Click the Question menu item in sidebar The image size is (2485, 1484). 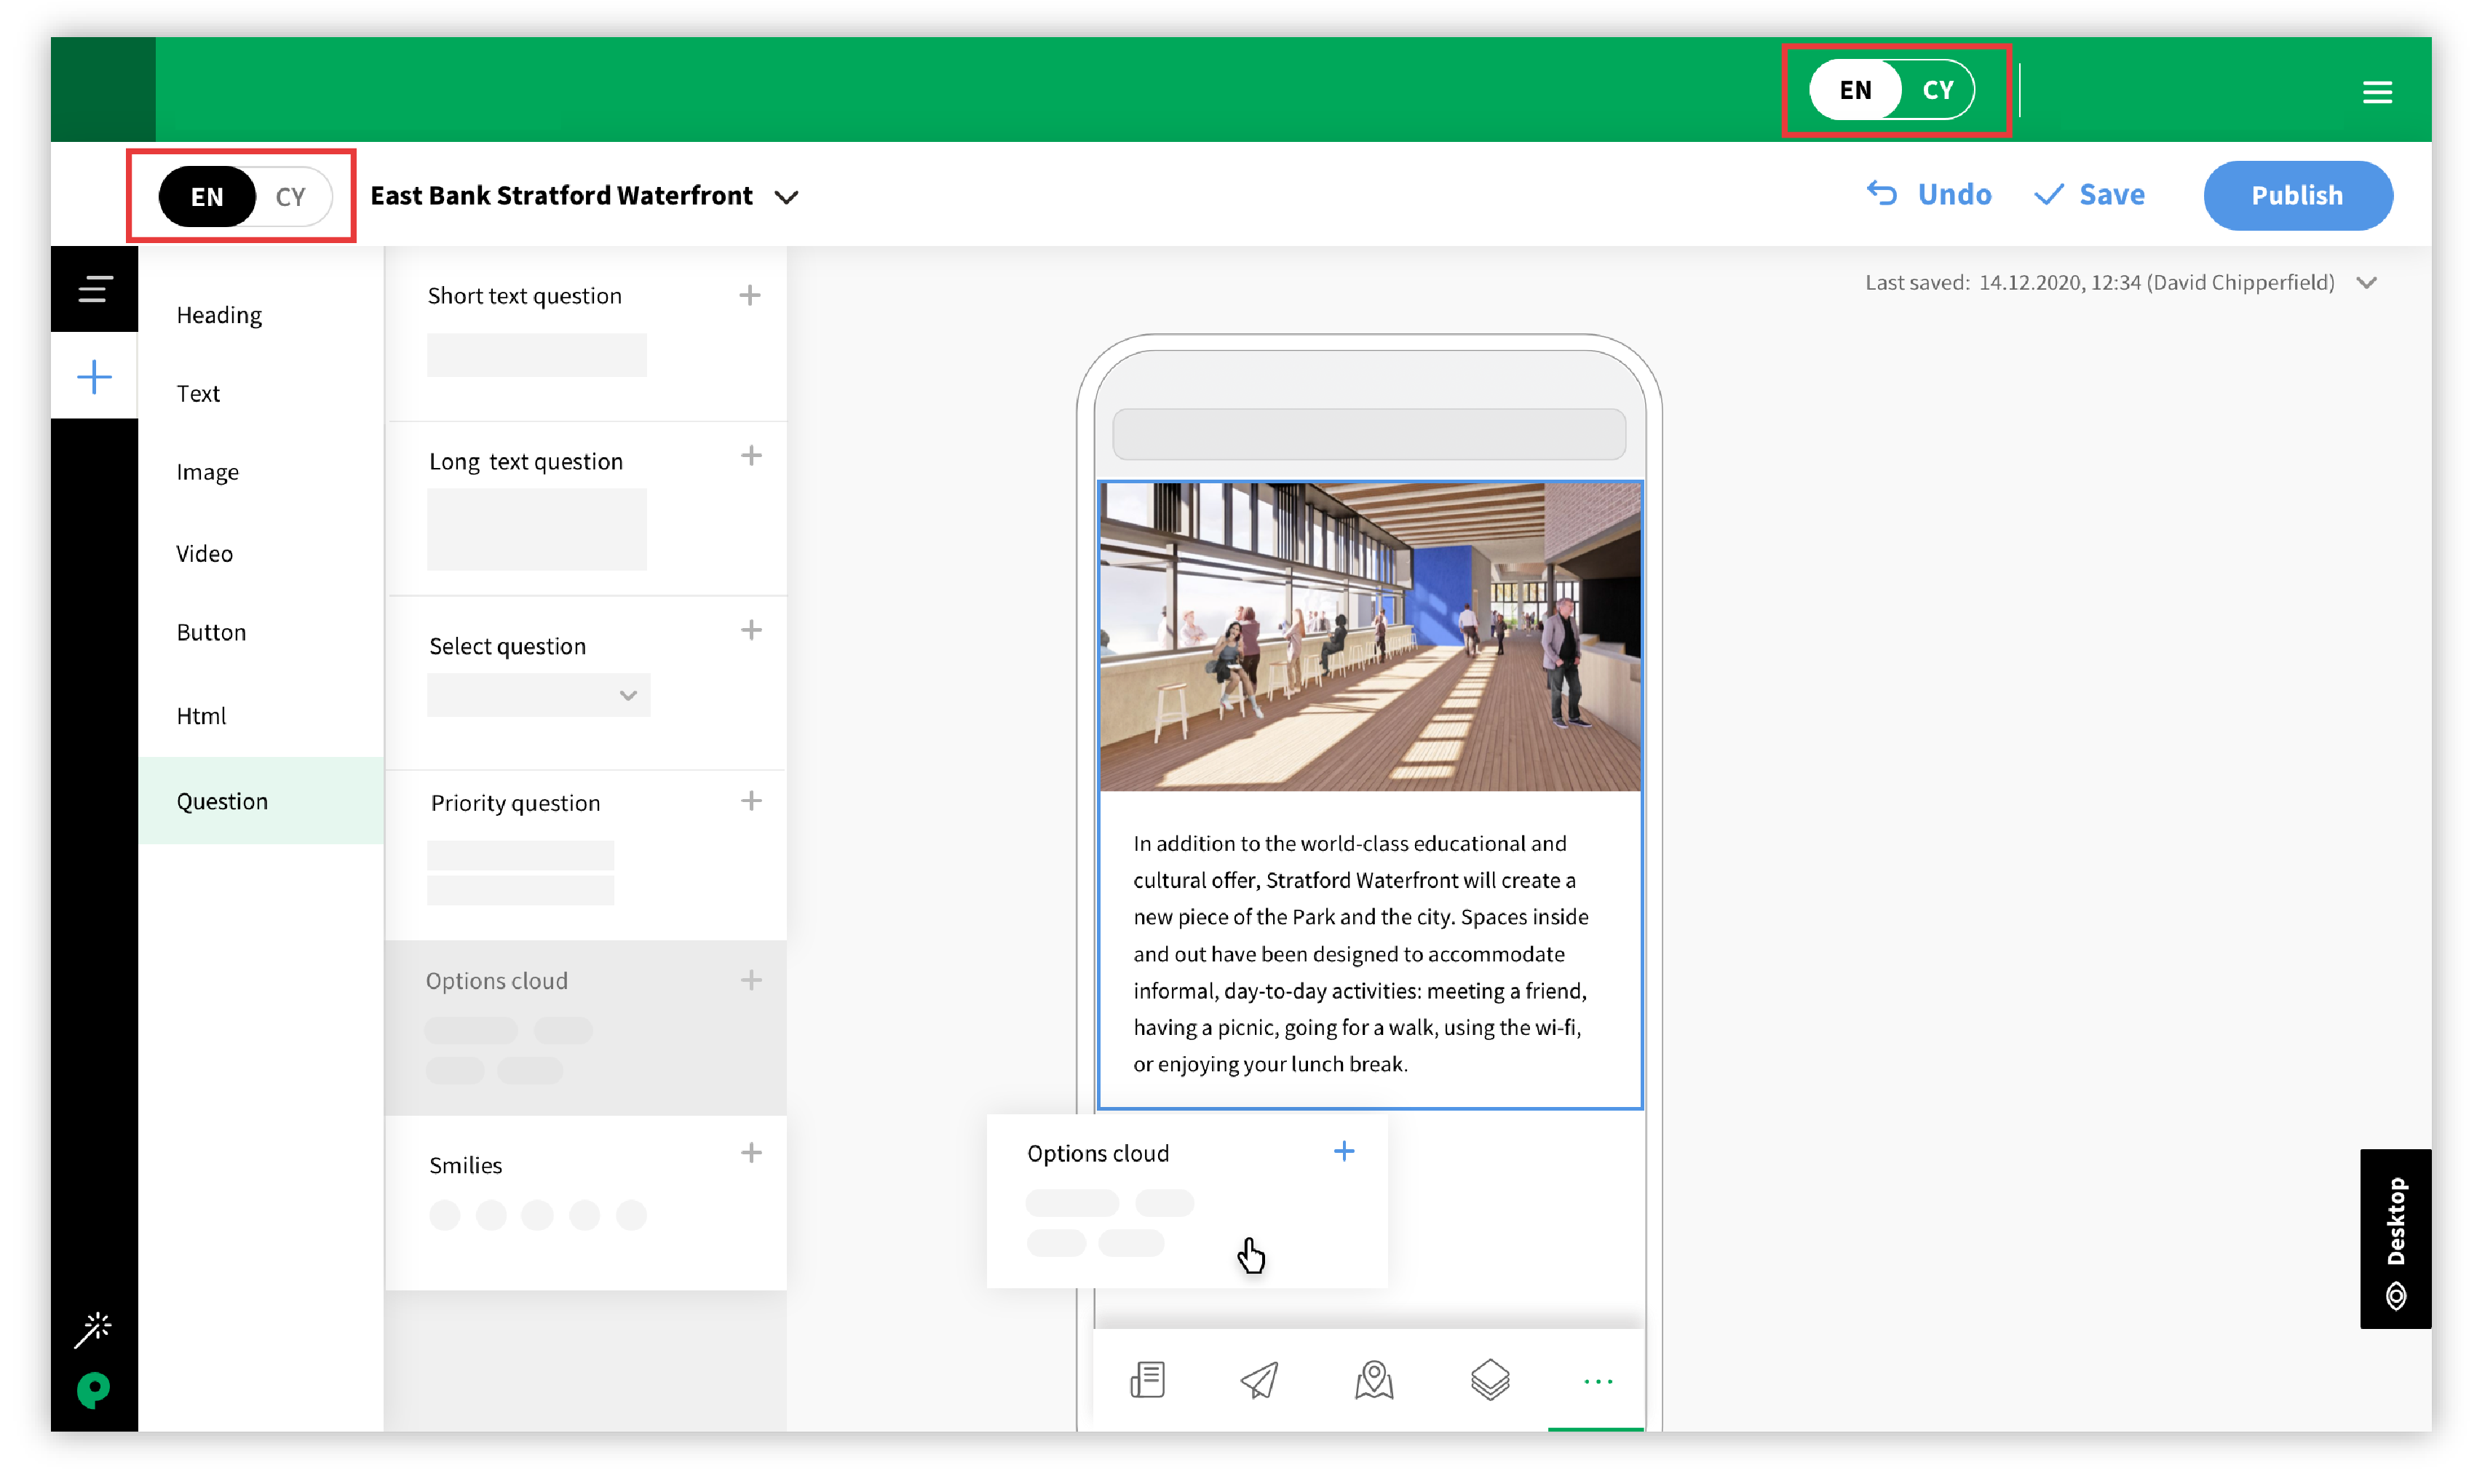221,801
